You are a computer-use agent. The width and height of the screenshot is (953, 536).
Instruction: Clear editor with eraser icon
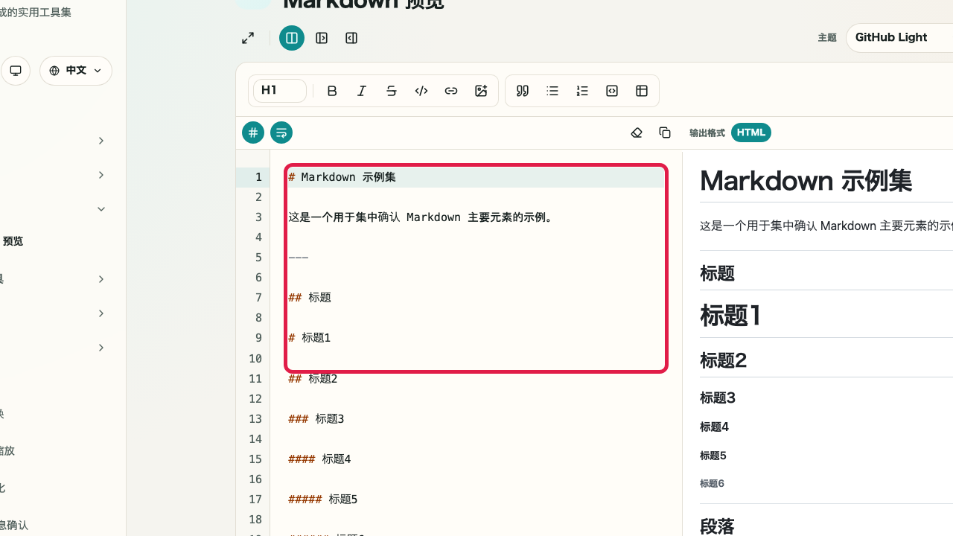(x=637, y=133)
